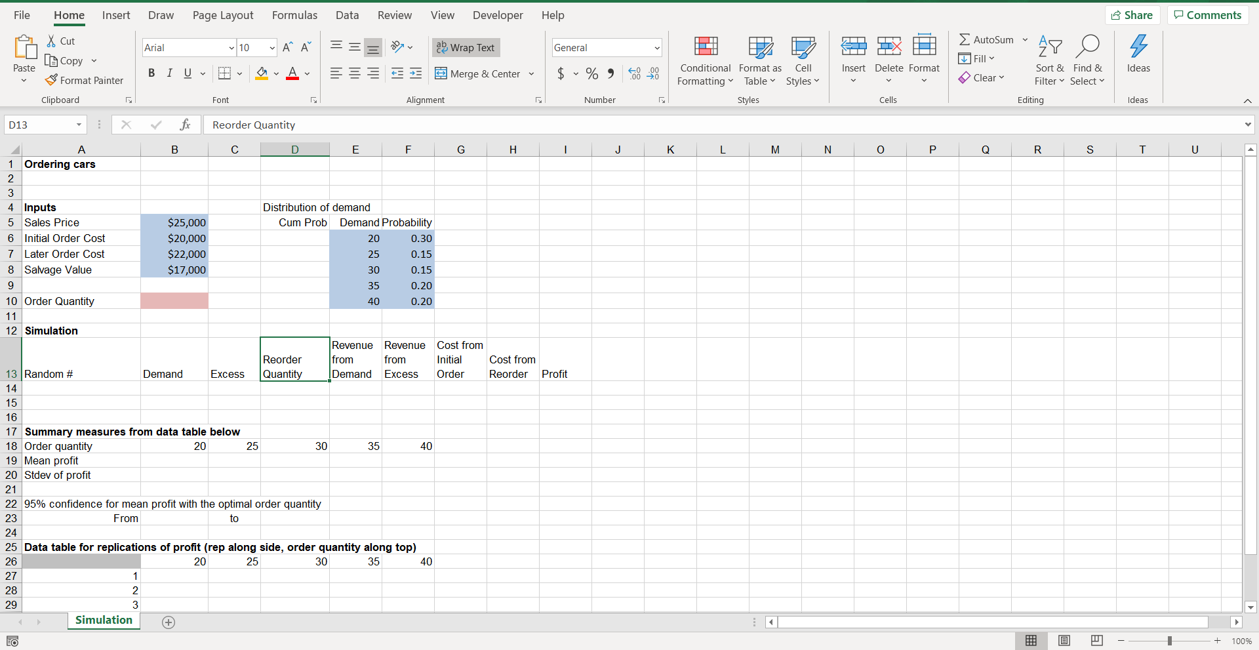The image size is (1259, 650).
Task: Apply the red Font Color swatch
Action: coord(292,73)
